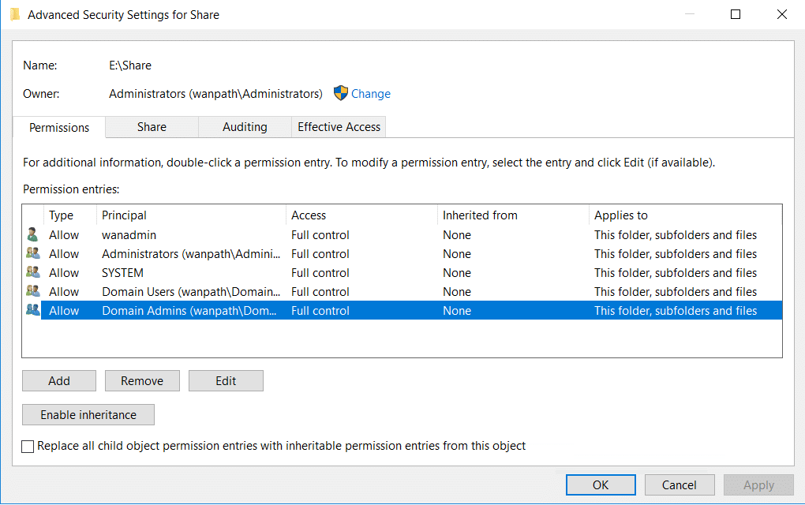Image resolution: width=805 pixels, height=505 pixels.
Task: Close the Advanced Security Settings window
Action: point(782,14)
